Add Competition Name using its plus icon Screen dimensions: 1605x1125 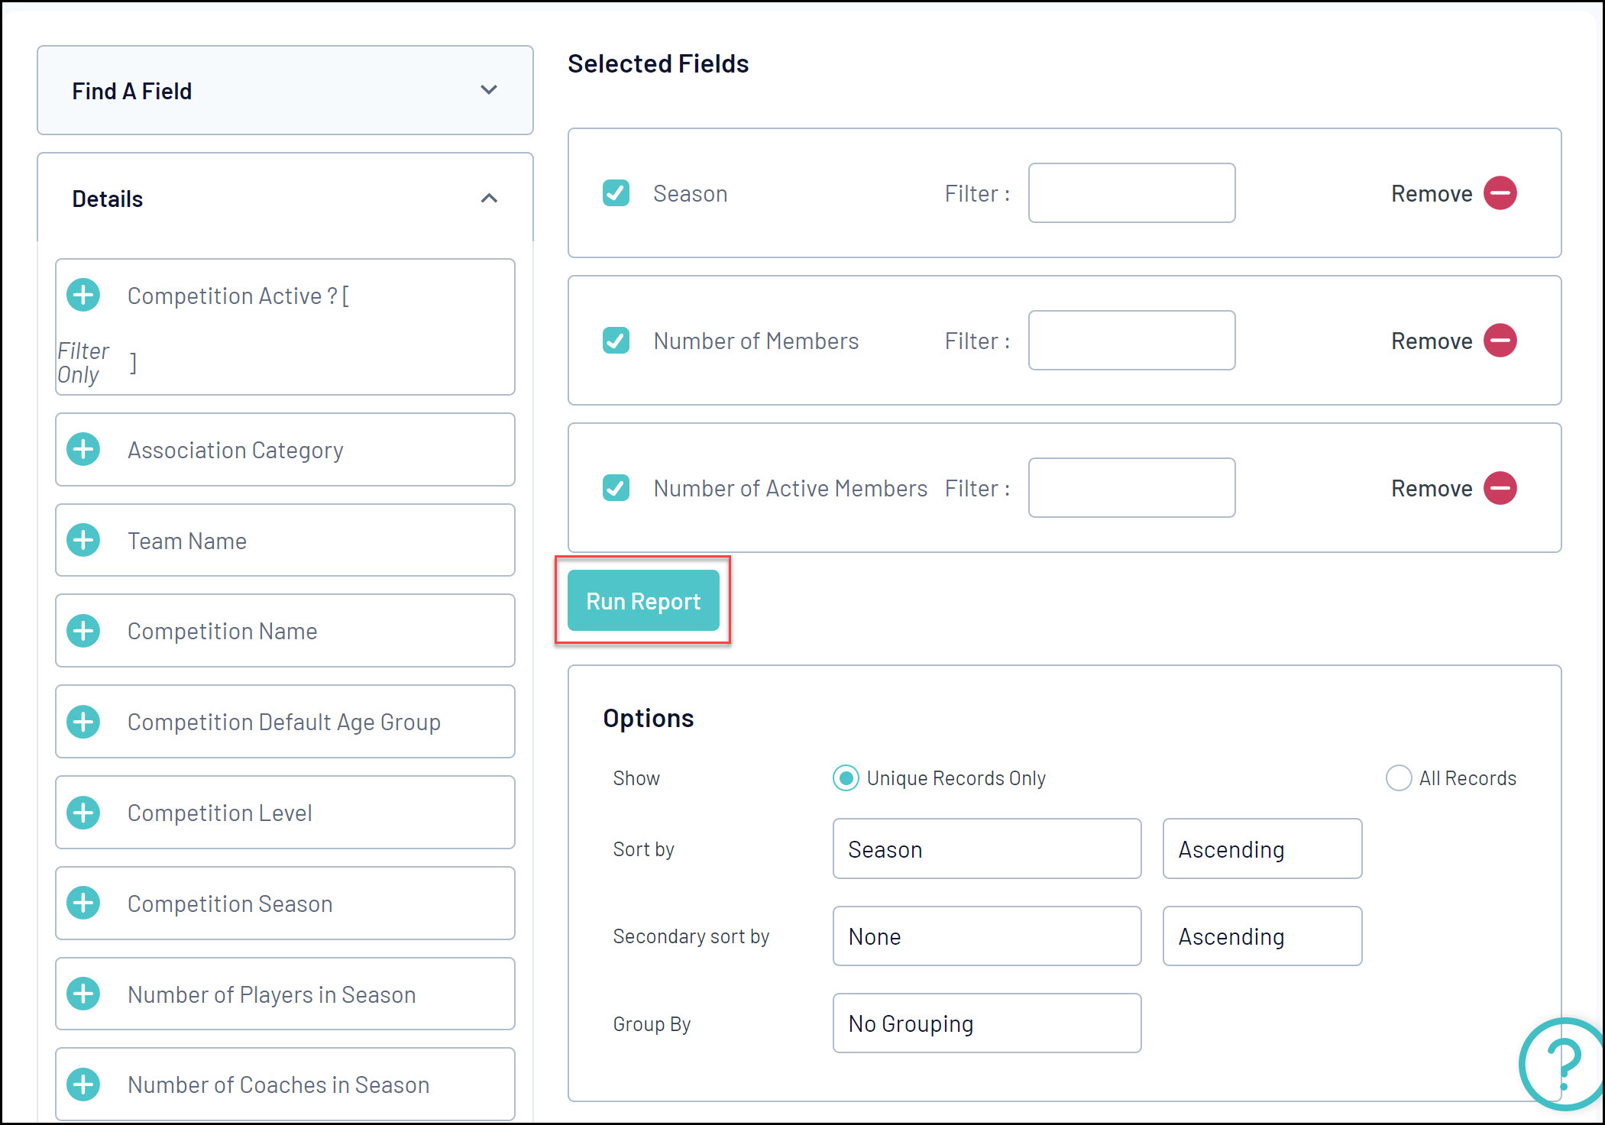pos(83,631)
